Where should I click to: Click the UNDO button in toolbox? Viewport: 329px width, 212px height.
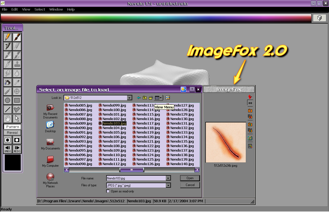pos(8,149)
